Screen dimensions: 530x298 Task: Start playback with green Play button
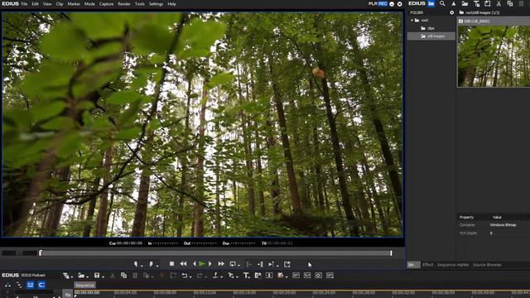pyautogui.click(x=202, y=264)
